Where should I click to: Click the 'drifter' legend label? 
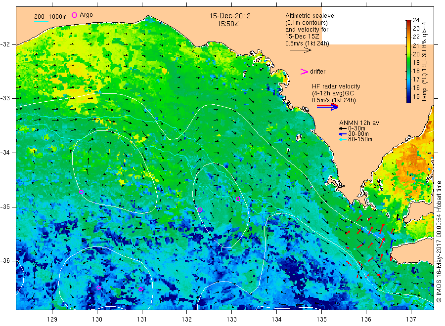[317, 72]
